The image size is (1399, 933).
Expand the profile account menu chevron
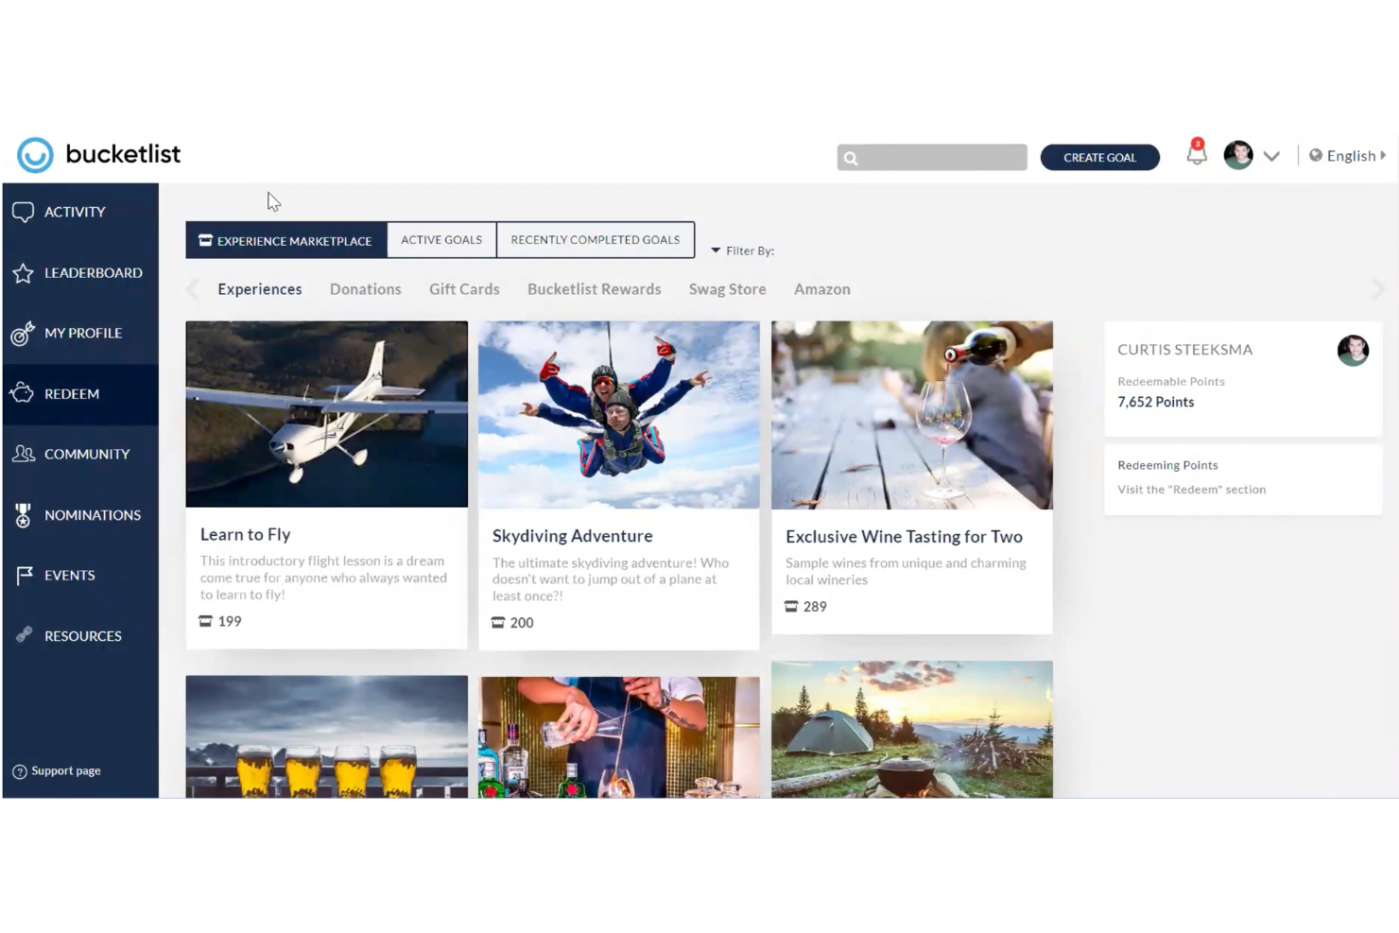pos(1271,155)
